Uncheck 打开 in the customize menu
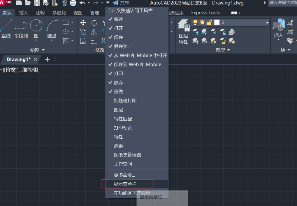Screen dimensions: 297x206 tap(137, 28)
